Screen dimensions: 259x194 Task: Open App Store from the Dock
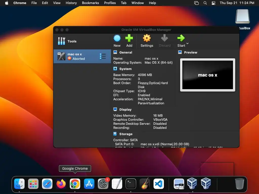[89, 184]
